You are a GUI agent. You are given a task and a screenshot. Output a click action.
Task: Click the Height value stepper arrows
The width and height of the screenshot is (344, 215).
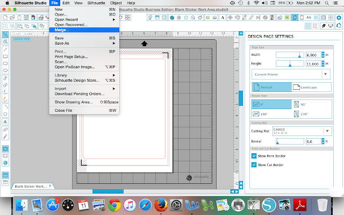pyautogui.click(x=323, y=63)
